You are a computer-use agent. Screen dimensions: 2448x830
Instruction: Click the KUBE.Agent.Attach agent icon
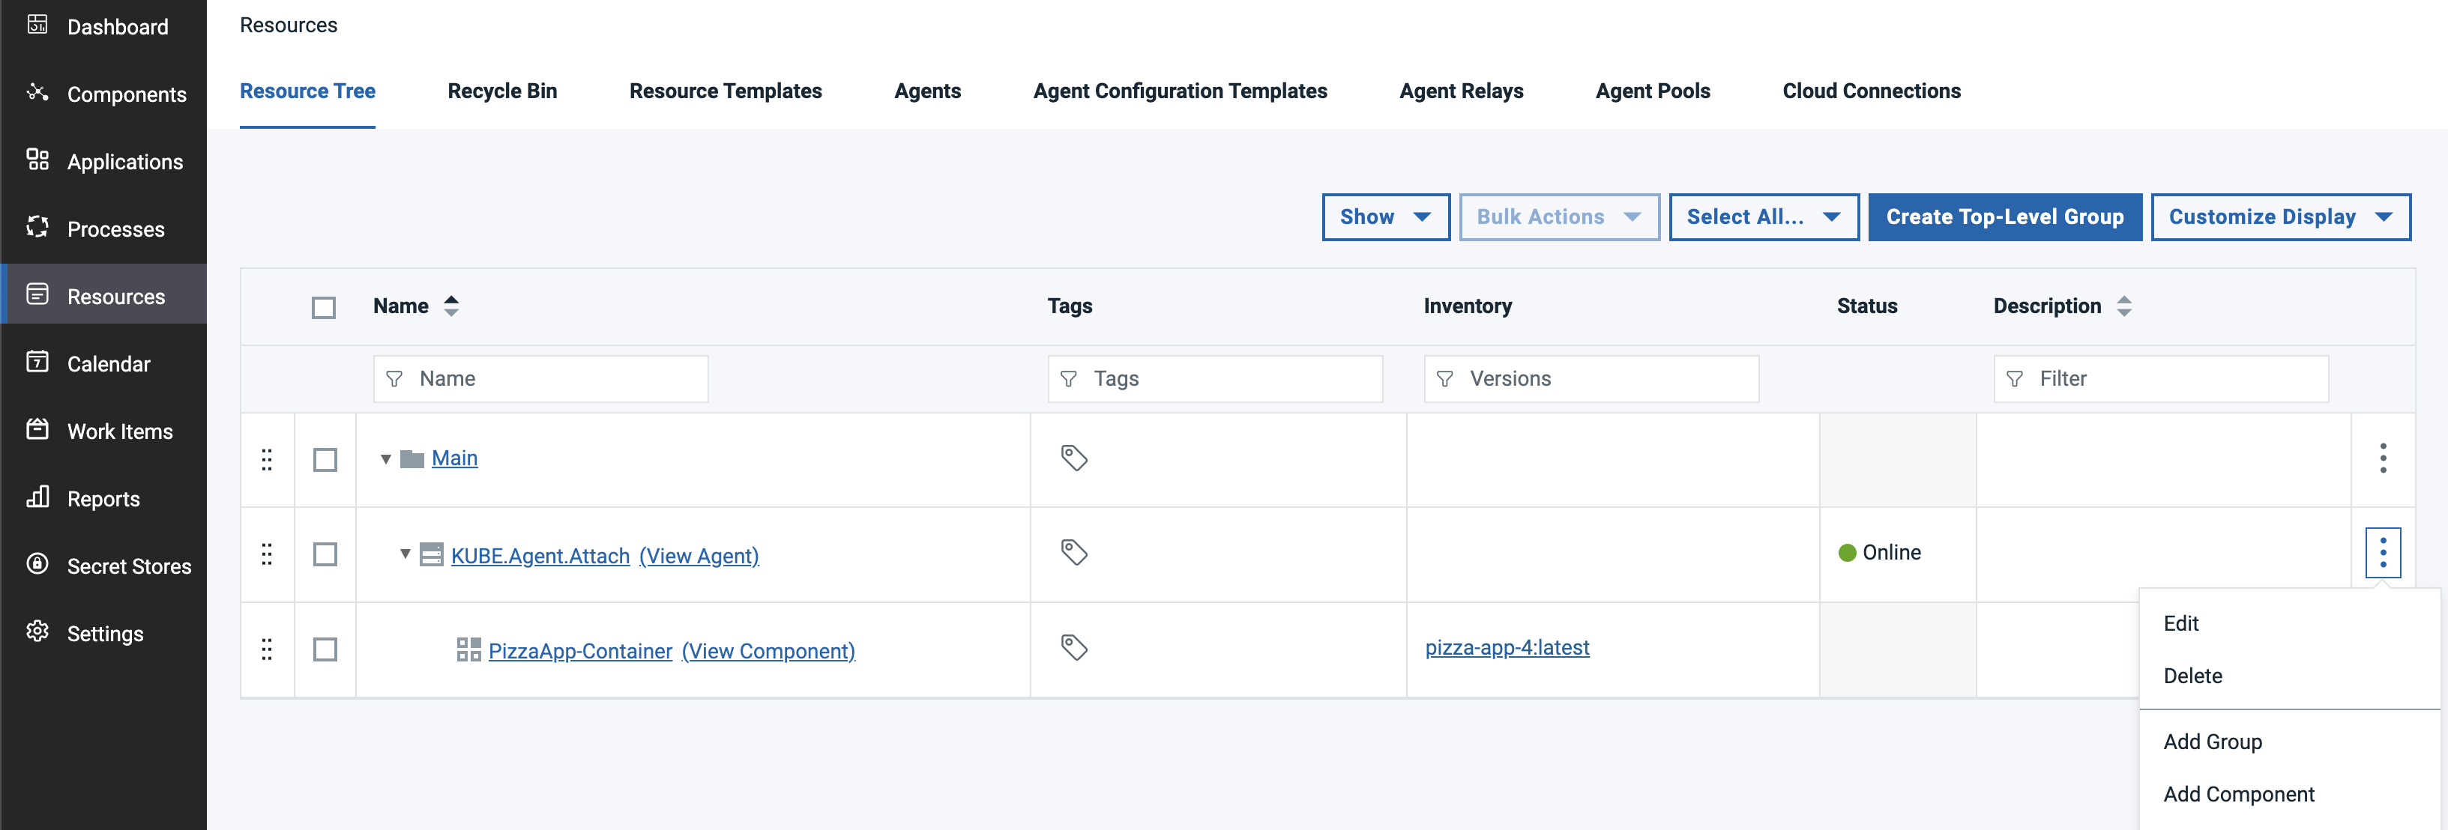tap(432, 554)
